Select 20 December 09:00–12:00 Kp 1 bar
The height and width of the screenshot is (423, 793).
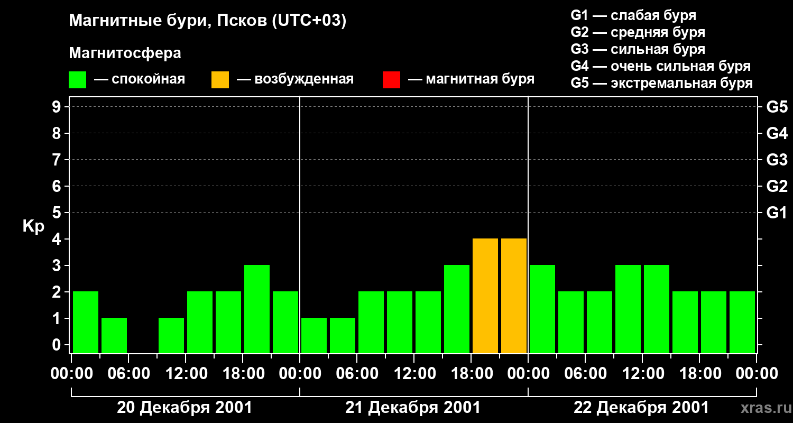pos(171,335)
